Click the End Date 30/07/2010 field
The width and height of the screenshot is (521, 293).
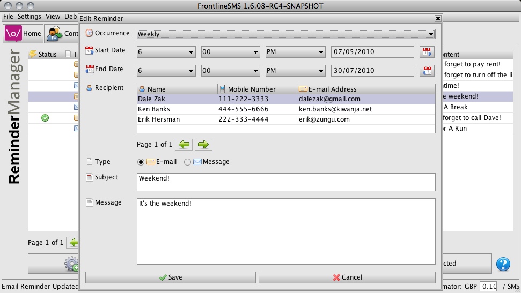tap(372, 71)
